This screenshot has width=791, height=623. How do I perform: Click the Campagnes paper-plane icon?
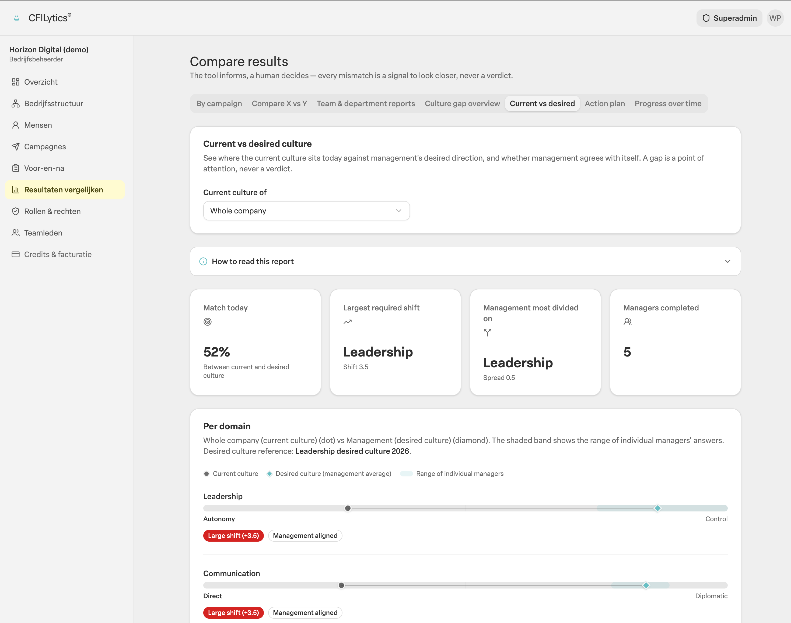(x=15, y=146)
